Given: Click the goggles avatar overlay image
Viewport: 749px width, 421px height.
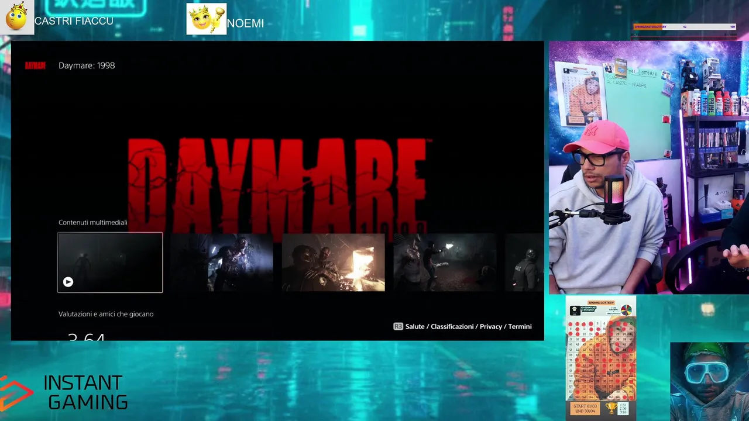Looking at the screenshot, I should [x=709, y=381].
